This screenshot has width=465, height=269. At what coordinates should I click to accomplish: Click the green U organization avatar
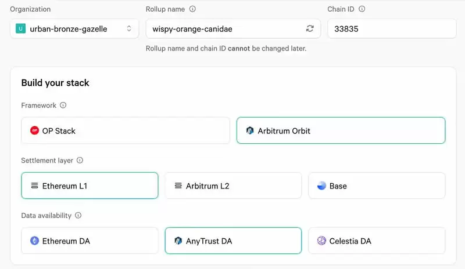(x=20, y=28)
